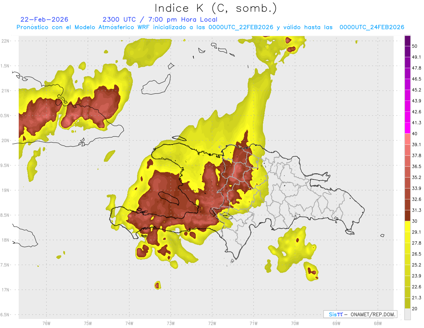
Task: Click longitude axis label '76W'
Action: [46, 323]
